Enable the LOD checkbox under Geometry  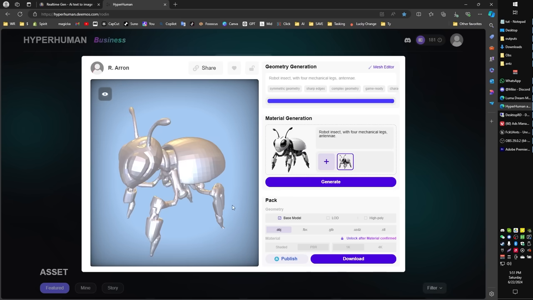(328, 218)
